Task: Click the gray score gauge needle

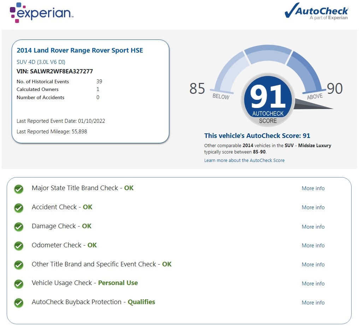Action: pos(313,104)
